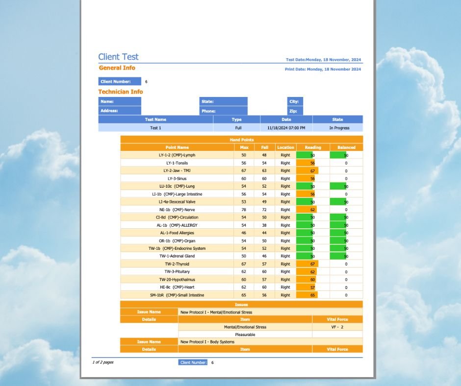Click the Zip field label
The width and height of the screenshot is (461, 386).
(295, 111)
